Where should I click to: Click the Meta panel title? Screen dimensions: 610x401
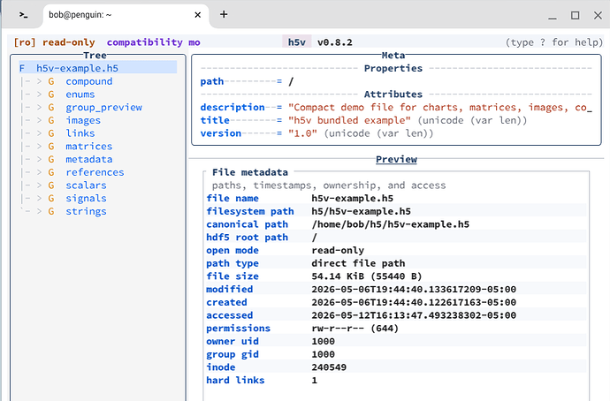[393, 55]
